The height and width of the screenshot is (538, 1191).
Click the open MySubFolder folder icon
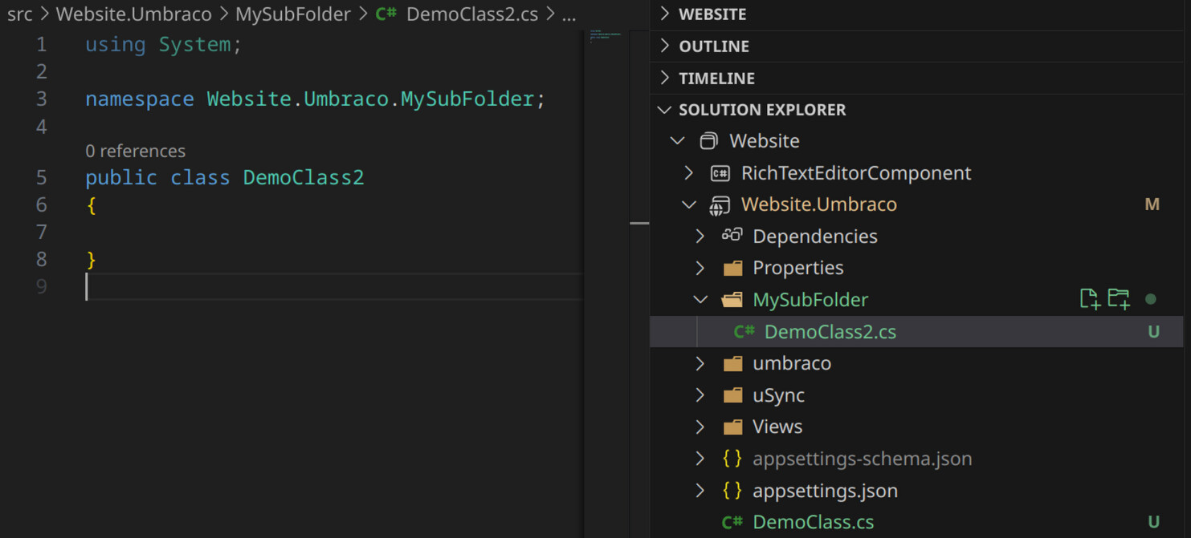(732, 300)
